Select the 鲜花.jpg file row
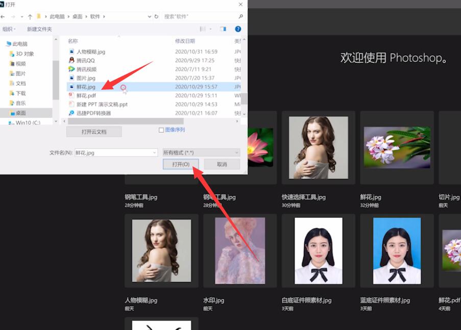Image resolution: width=461 pixels, height=330 pixels. point(154,87)
